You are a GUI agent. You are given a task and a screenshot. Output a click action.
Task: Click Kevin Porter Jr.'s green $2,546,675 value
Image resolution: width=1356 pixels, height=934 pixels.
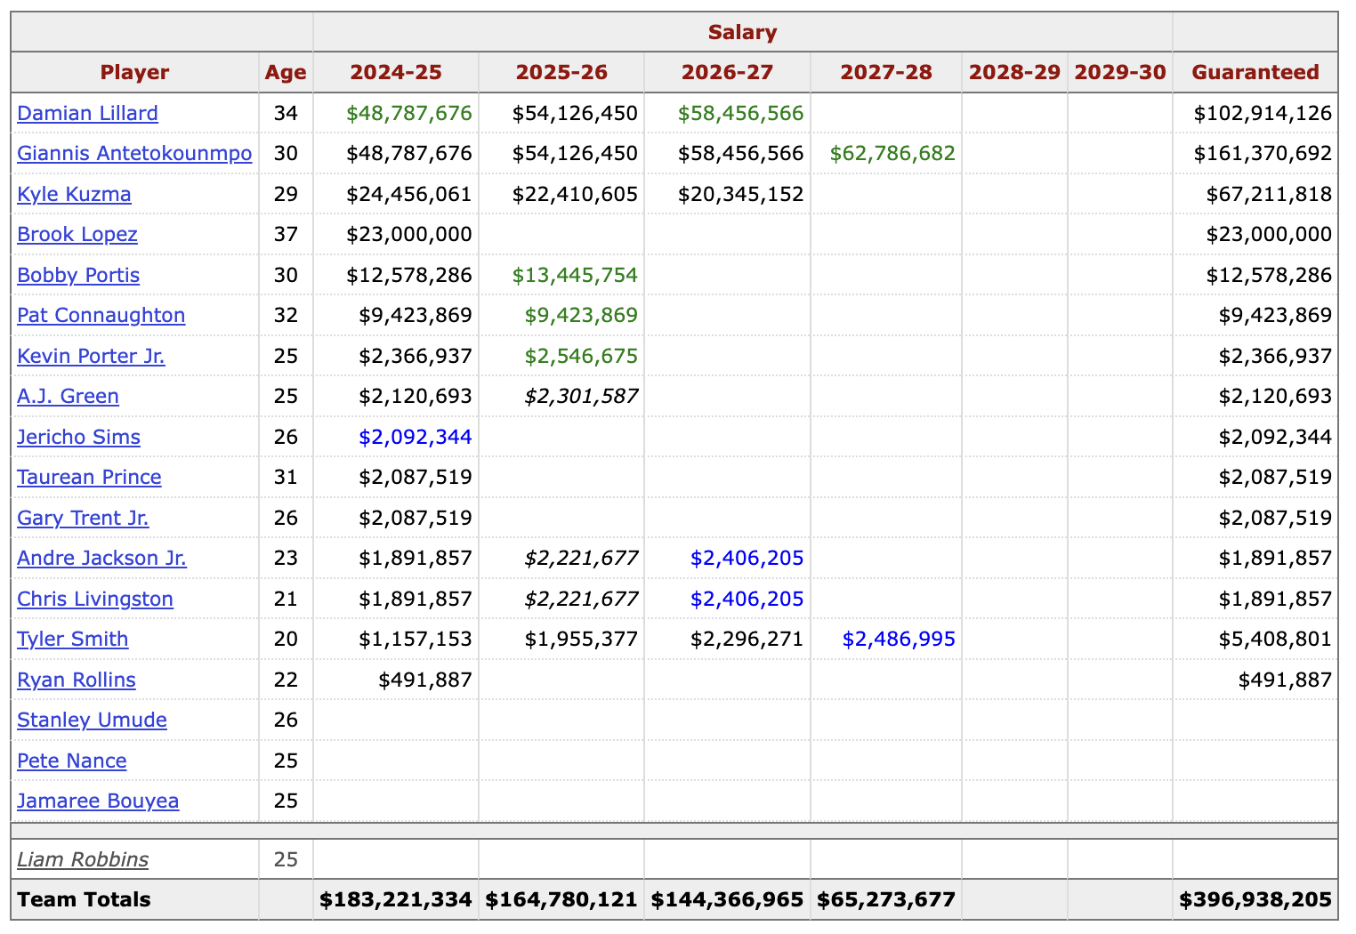pyautogui.click(x=581, y=356)
